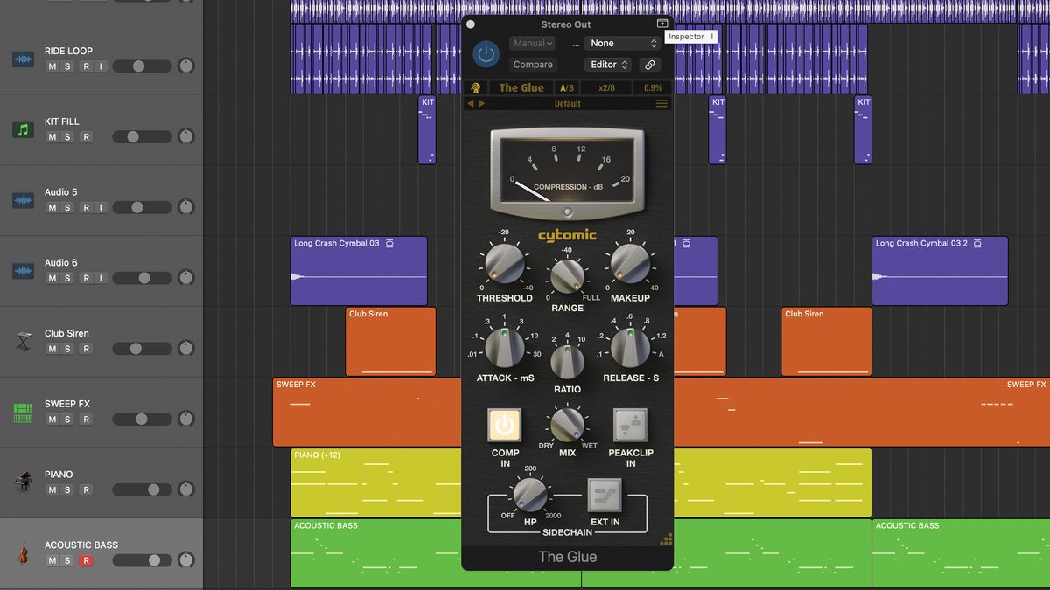Select the Long Crash Cymbal 03.2 region
Viewport: 1050px width, 590px height.
click(940, 271)
